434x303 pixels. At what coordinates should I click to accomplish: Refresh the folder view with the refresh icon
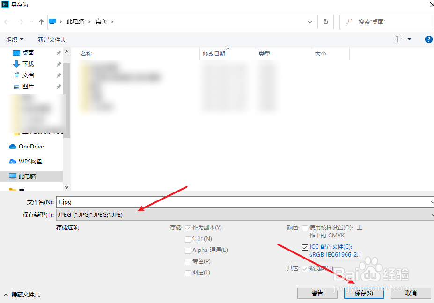325,21
